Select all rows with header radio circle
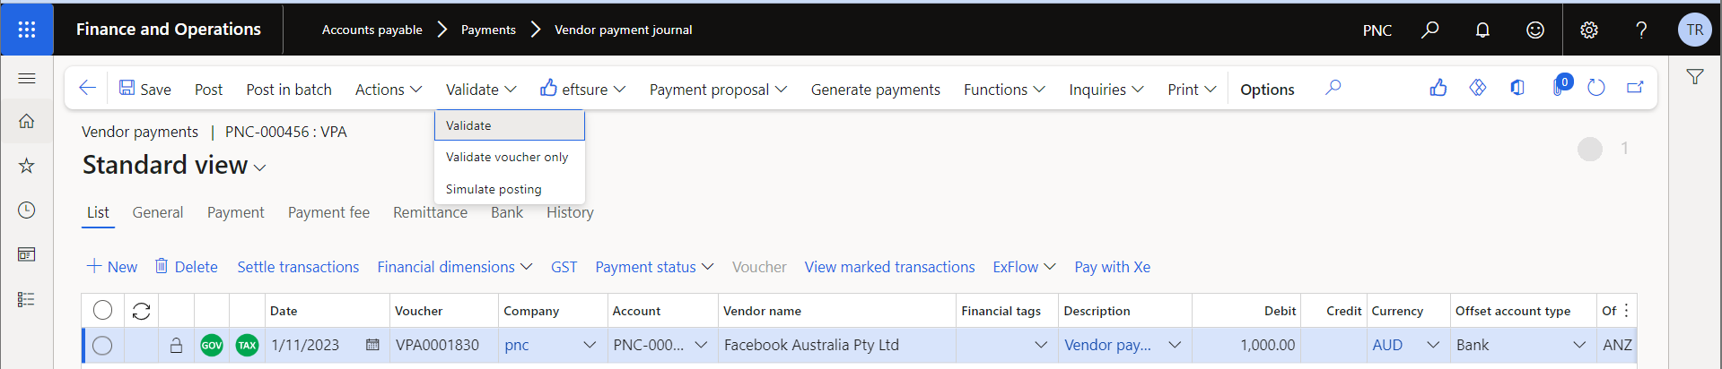 click(x=102, y=310)
